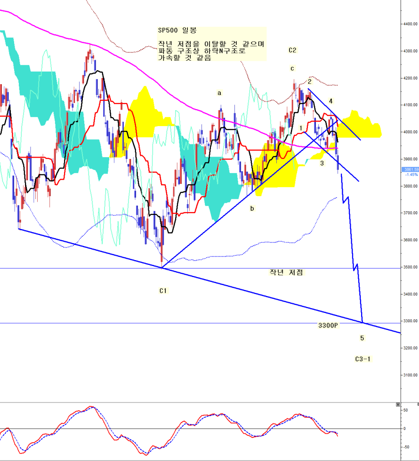
Task: Select the 3300P target label
Action: click(x=328, y=325)
